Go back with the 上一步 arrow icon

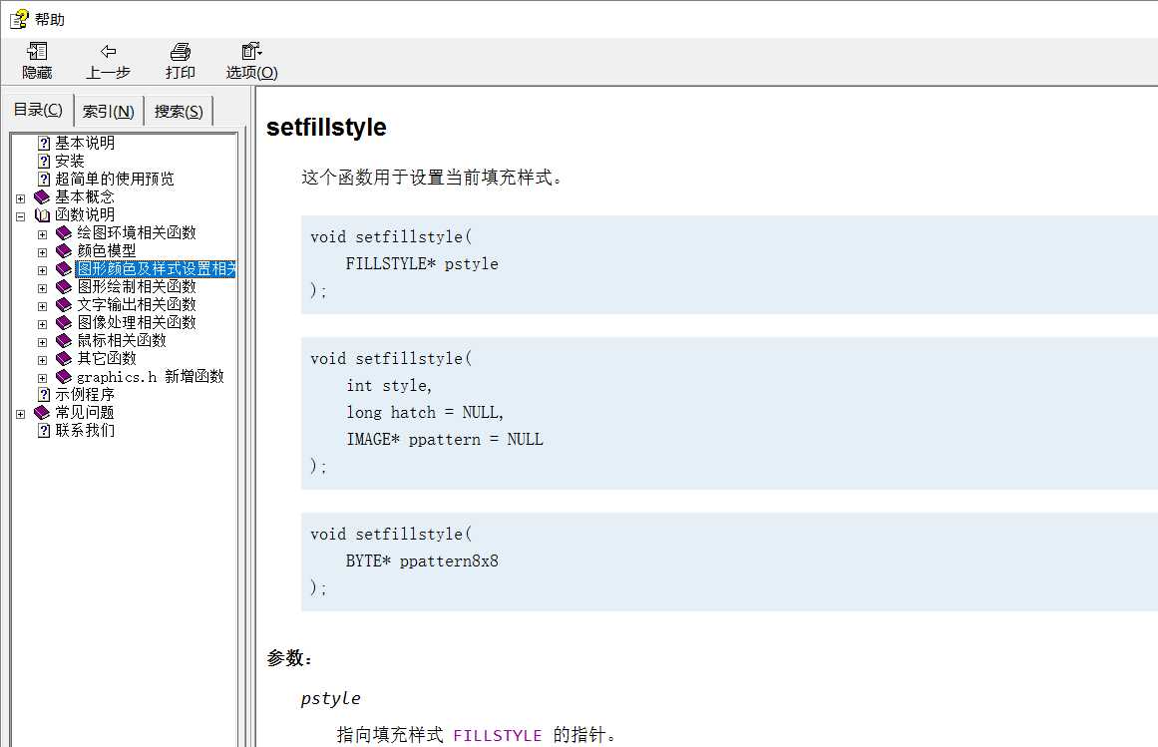[x=108, y=52]
